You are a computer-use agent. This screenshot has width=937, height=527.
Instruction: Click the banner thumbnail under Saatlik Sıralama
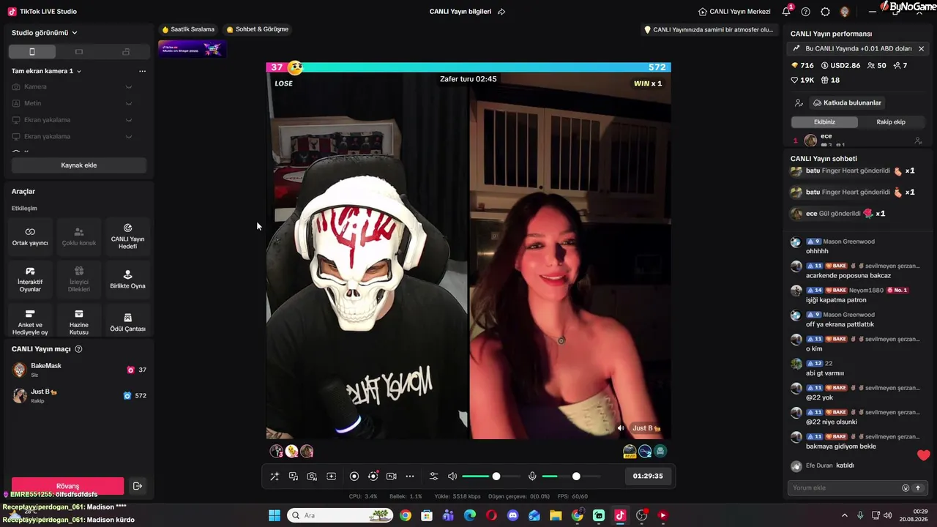pos(192,49)
